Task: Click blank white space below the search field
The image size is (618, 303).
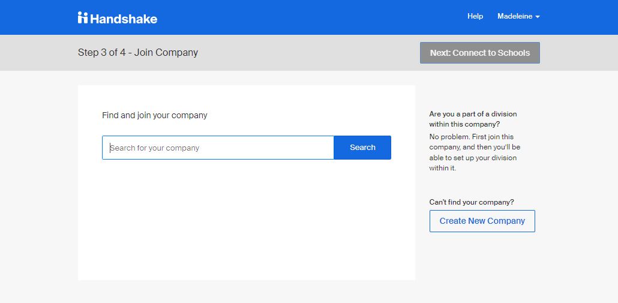Action: (246, 222)
